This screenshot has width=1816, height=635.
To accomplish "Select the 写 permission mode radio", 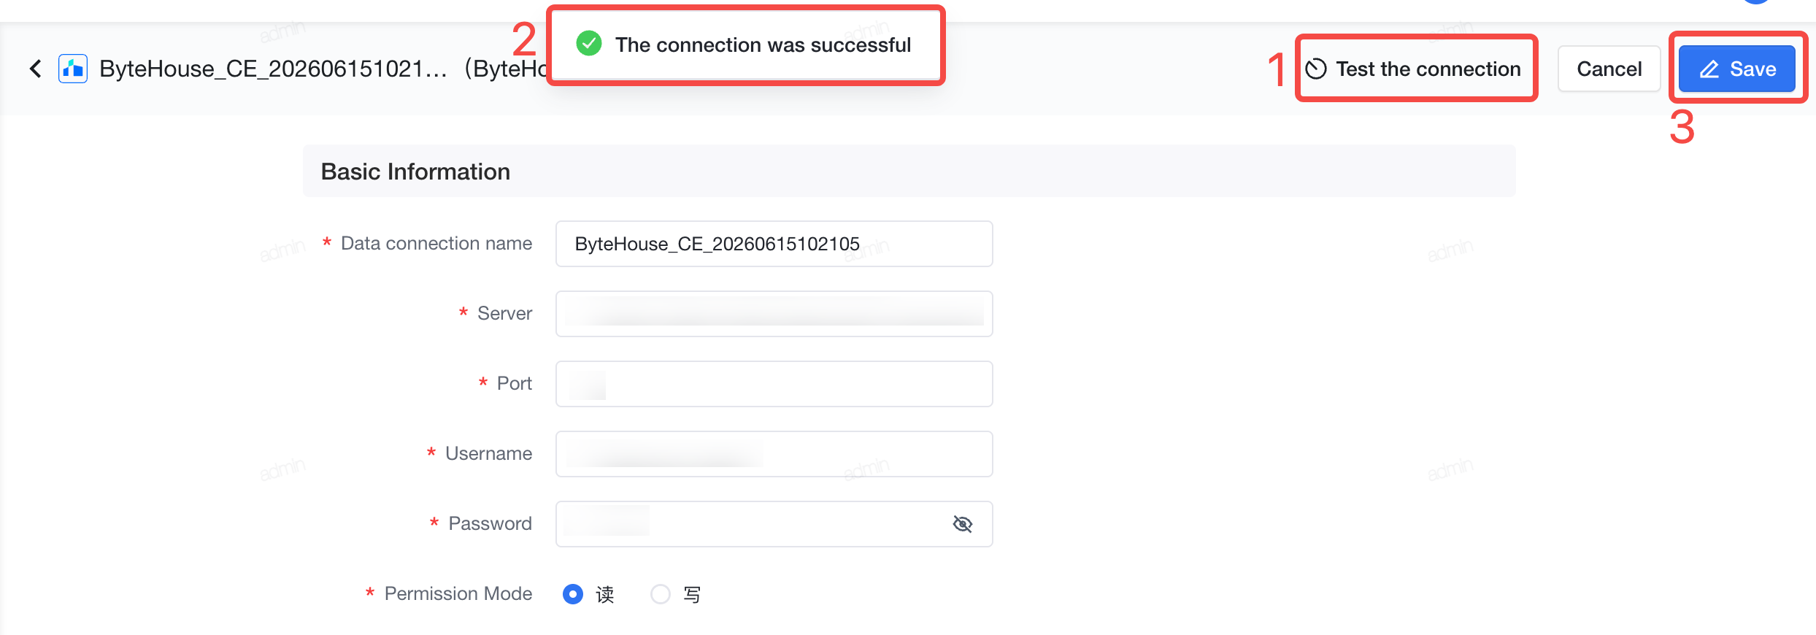I will [x=661, y=594].
